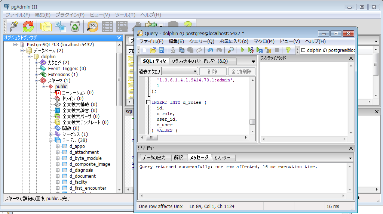Image resolution: width=383 pixels, height=214 pixels.
Task: Cut selected text with scissors icon
Action: tap(173, 50)
